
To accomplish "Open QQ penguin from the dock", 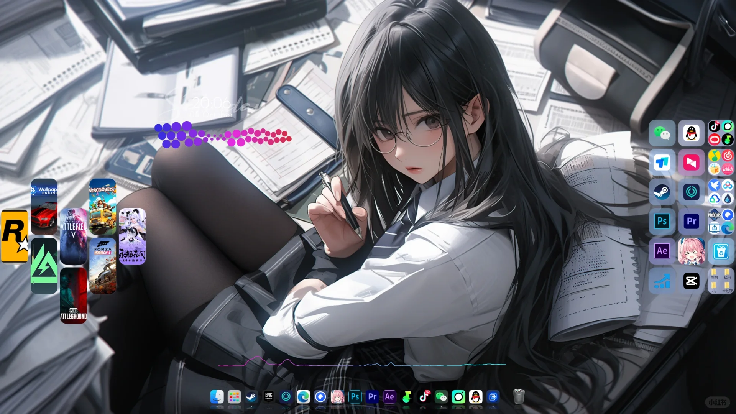I will click(476, 397).
